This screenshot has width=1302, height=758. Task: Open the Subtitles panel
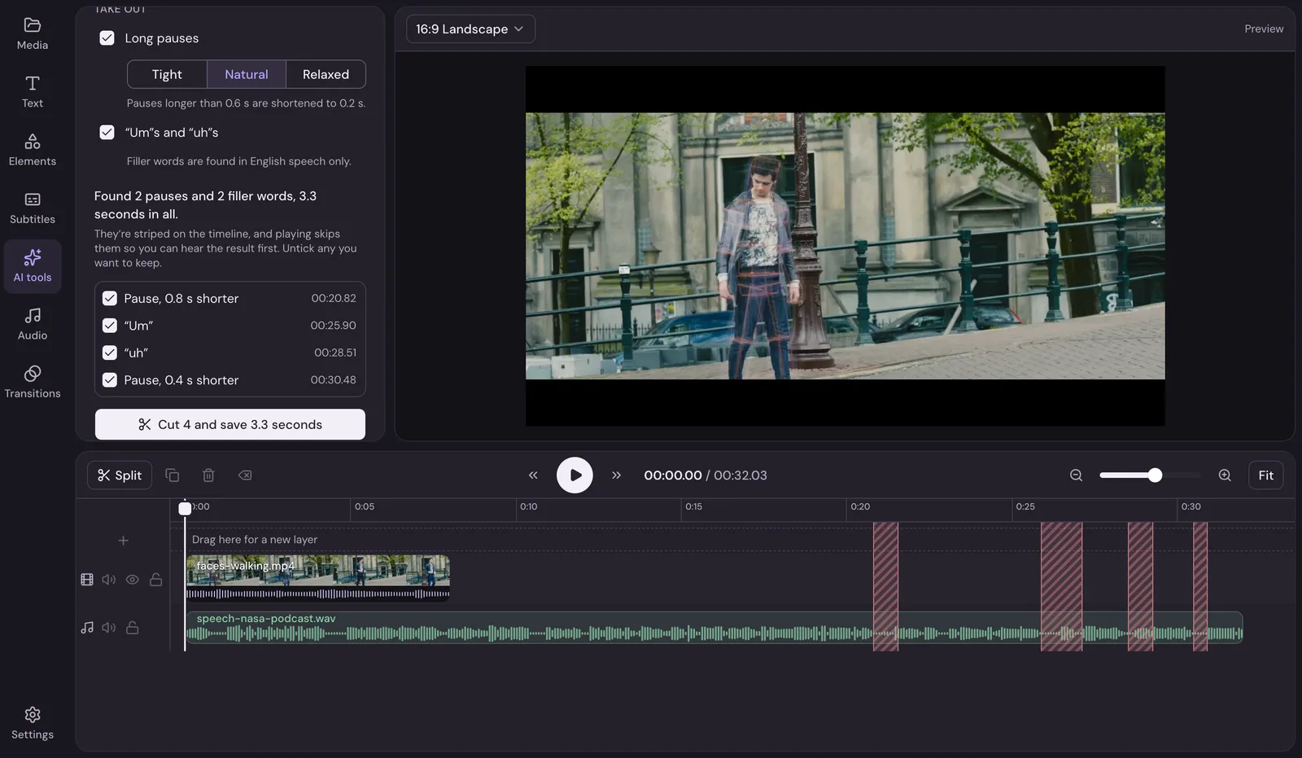point(33,208)
